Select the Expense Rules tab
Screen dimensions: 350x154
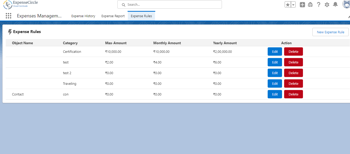point(141,16)
